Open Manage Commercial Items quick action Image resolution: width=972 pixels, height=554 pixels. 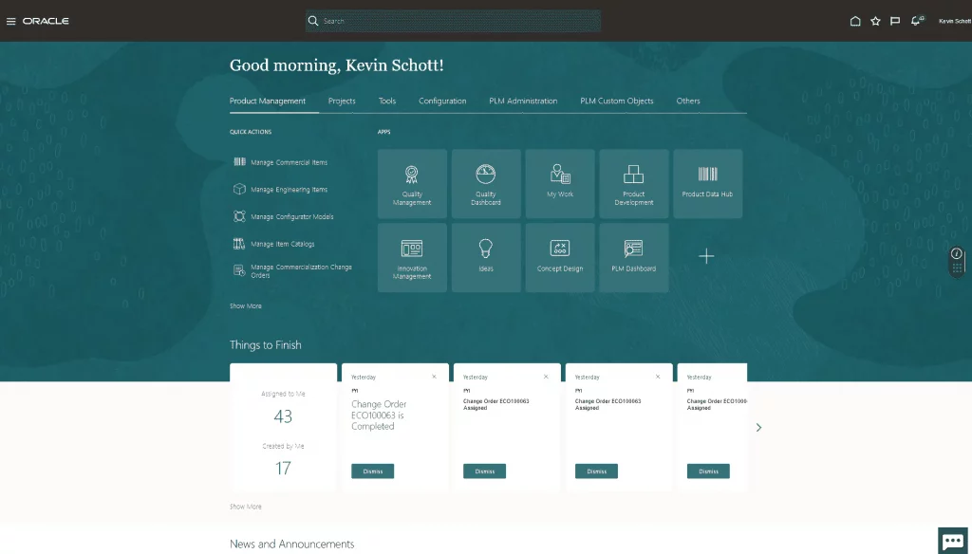[289, 162]
